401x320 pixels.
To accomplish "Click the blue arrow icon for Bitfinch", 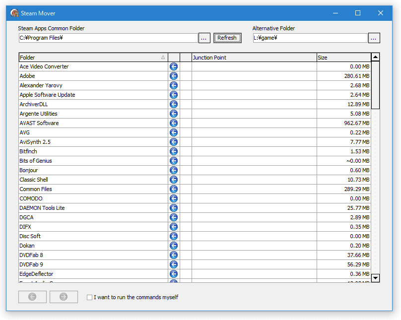I will [x=174, y=151].
